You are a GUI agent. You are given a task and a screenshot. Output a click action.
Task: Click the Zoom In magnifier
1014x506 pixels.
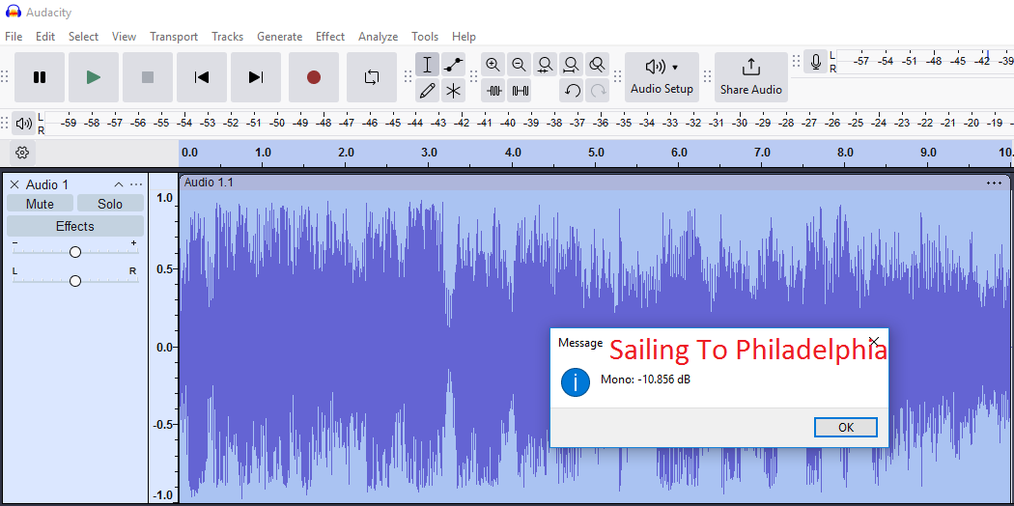pyautogui.click(x=493, y=65)
